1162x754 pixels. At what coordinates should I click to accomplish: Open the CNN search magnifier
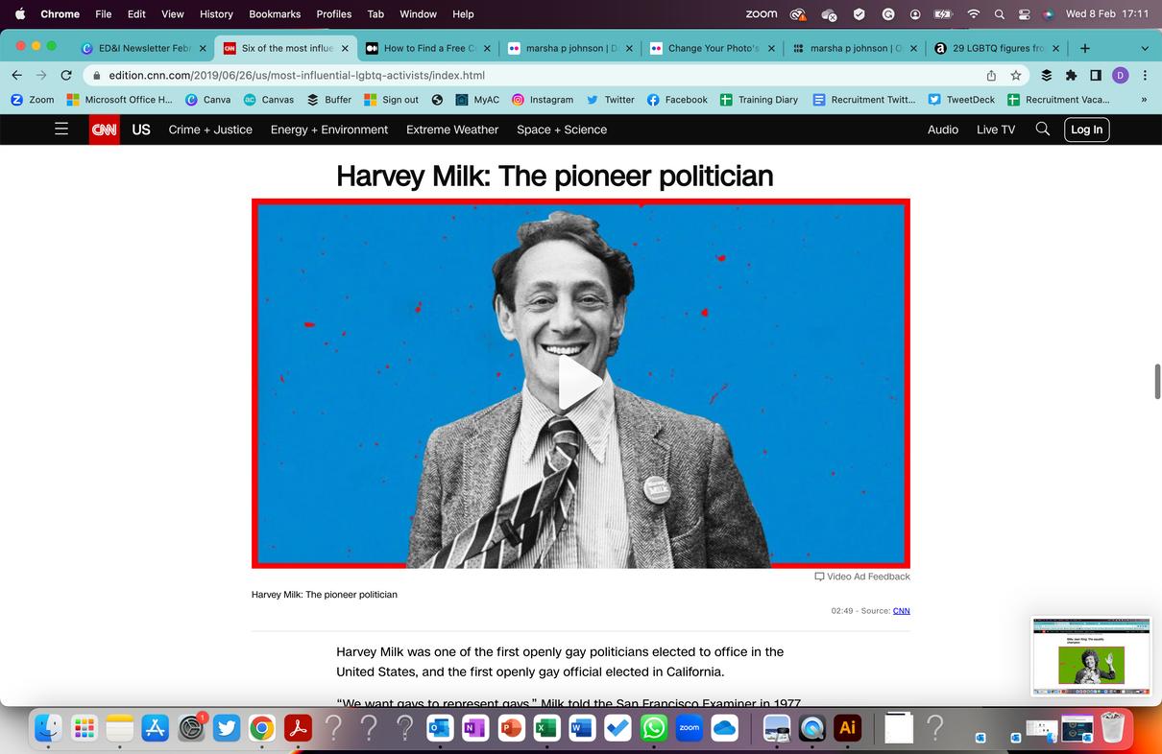1042,129
